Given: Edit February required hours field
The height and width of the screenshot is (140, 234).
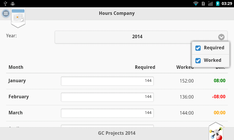Looking at the screenshot, I should coord(107,97).
